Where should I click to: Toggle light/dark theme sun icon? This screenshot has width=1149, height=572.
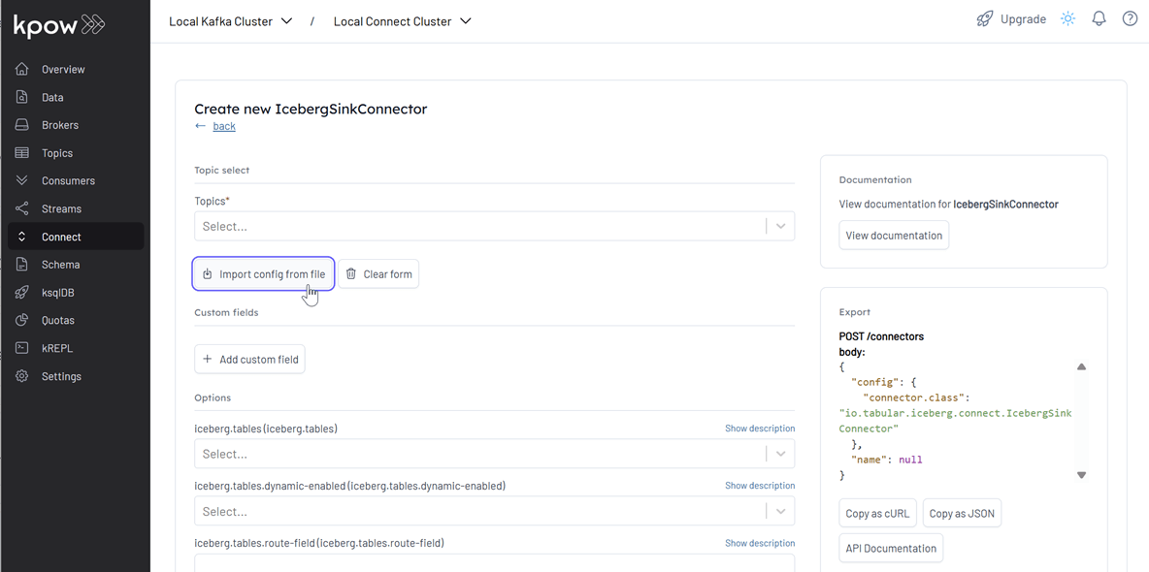point(1067,19)
